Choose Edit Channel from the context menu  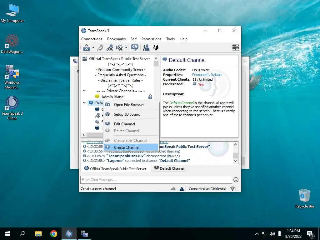point(131,124)
